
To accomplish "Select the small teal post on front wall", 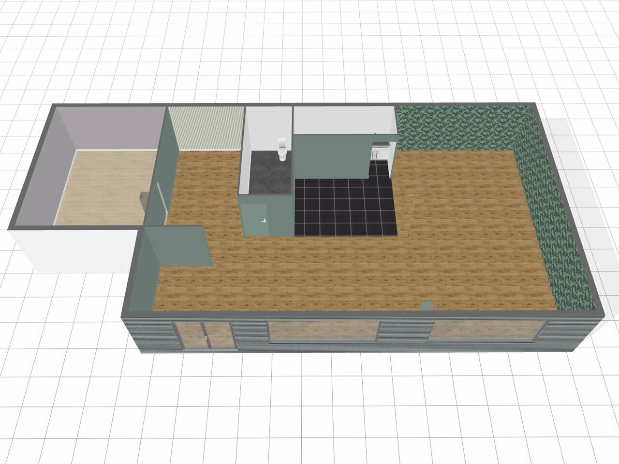I will 427,306.
